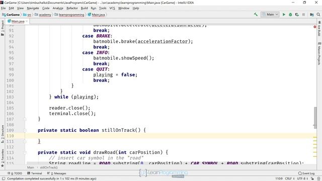
Task: Open the Edit menu
Action: [x=11, y=8]
